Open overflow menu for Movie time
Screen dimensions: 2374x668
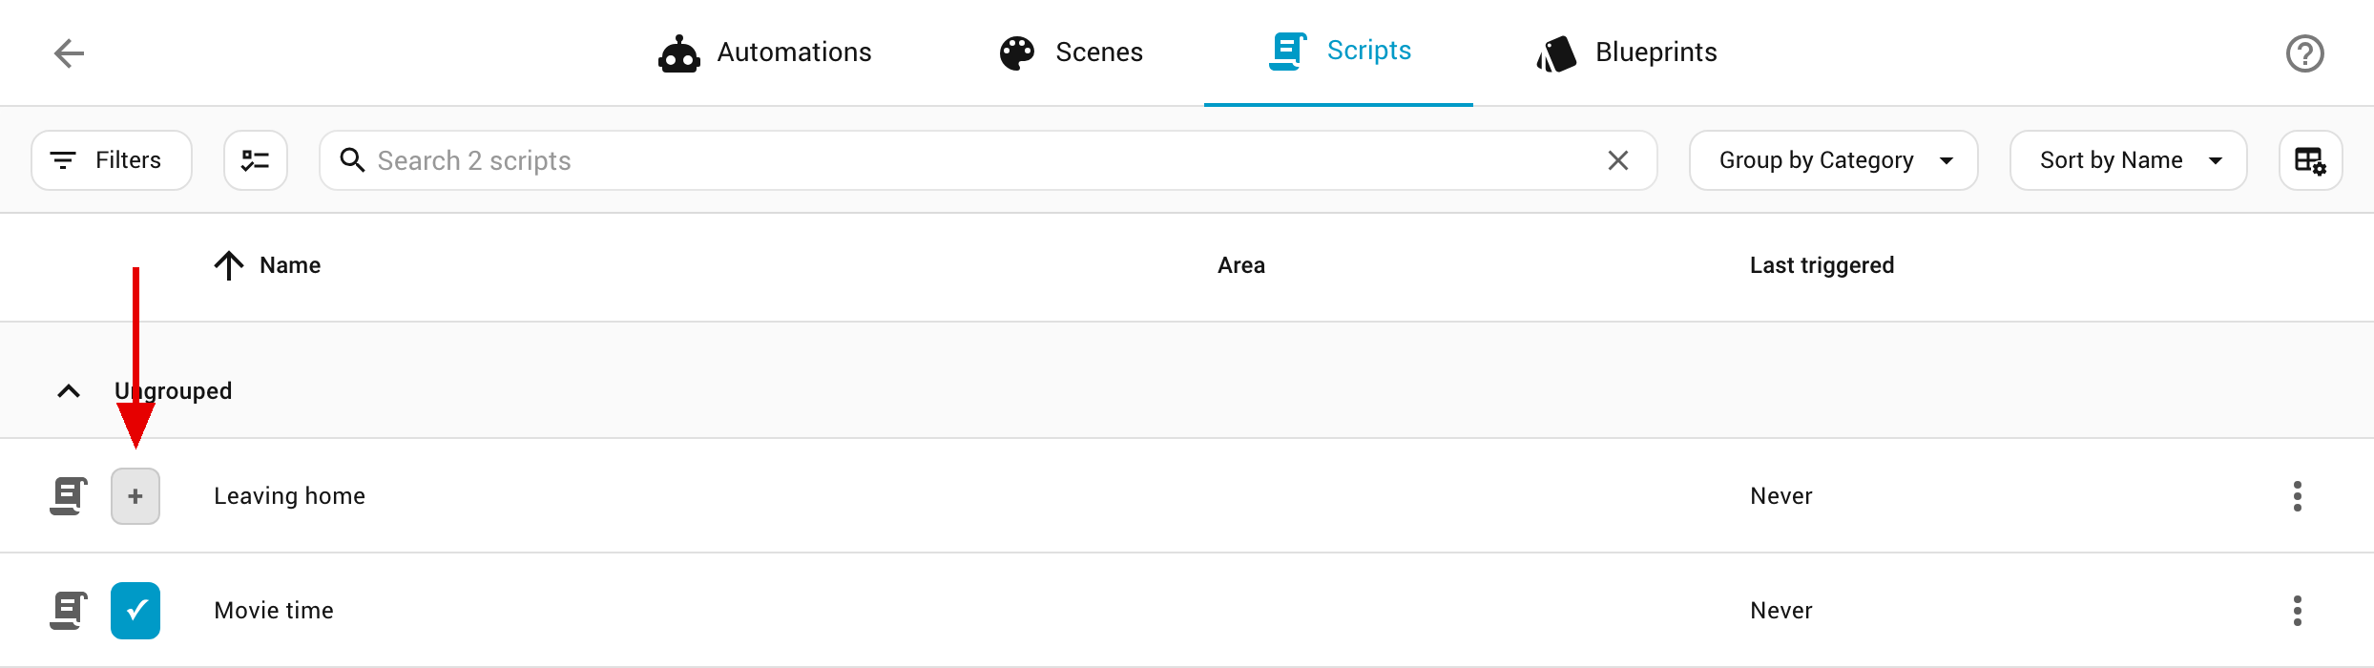click(2298, 611)
